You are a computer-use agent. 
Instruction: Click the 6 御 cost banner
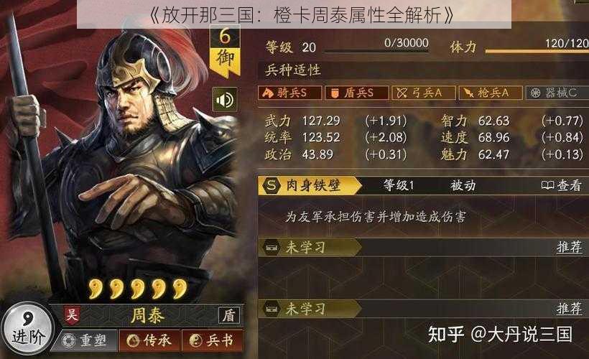225,51
